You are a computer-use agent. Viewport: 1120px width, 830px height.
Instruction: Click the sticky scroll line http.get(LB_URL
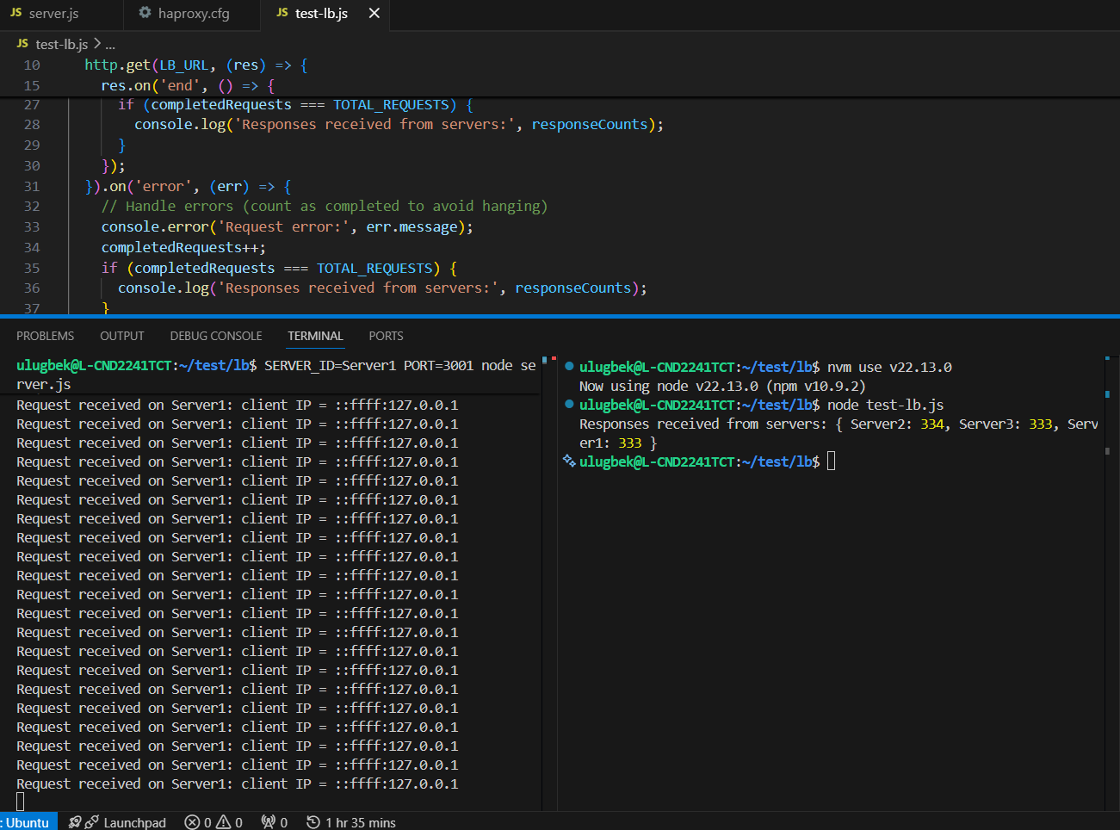click(195, 65)
